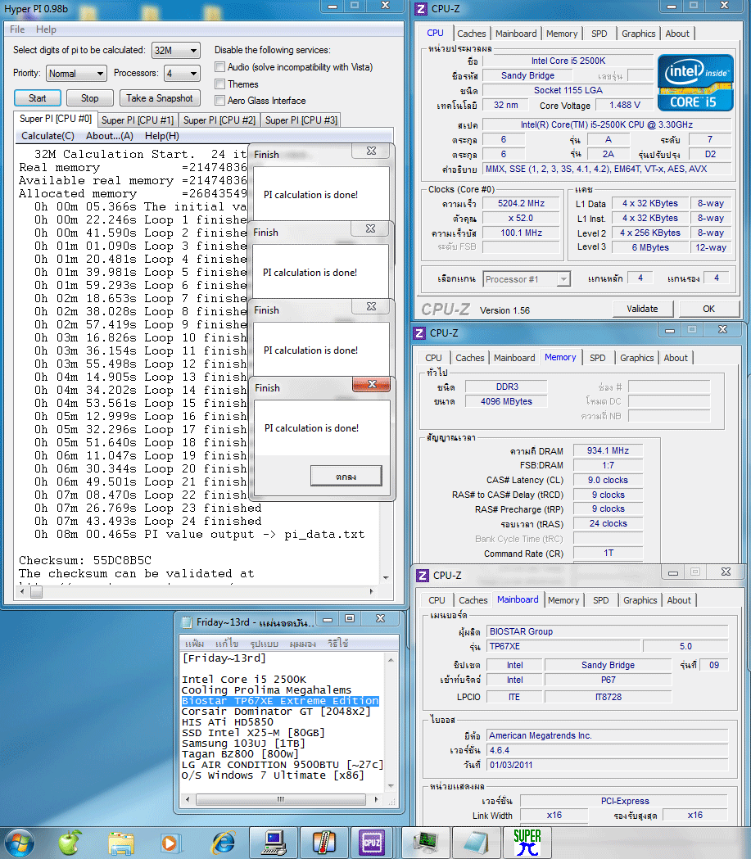This screenshot has height=859, width=751.
Task: Click highlighted Biostar TP67XE Extreme Edition line
Action: coord(280,701)
